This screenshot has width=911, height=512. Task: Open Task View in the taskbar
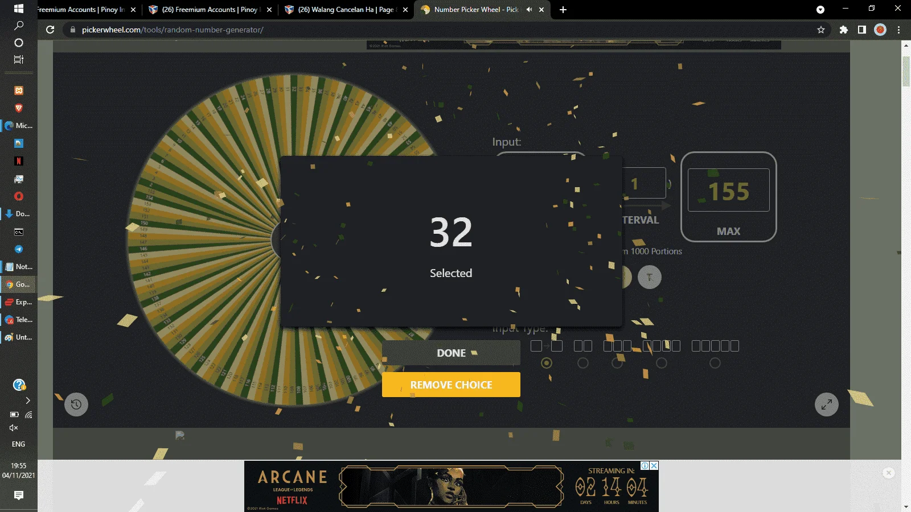coord(18,59)
